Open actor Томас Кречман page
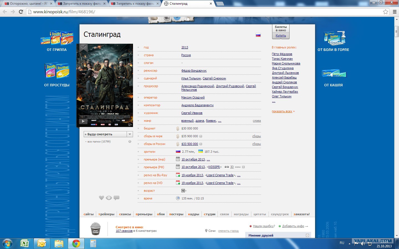Viewport: 399px width, 249px height. (x=282, y=59)
